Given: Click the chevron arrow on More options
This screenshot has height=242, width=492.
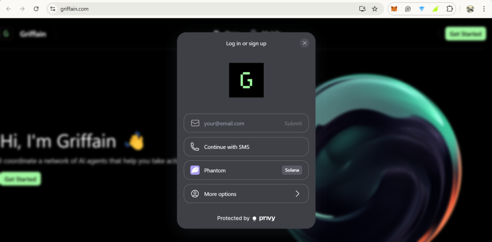Looking at the screenshot, I should (297, 194).
